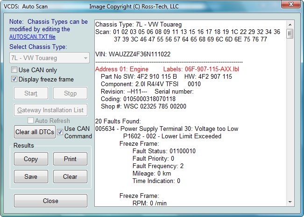Click the '20 Faults Found:' line
The image size is (304, 217).
118,121
